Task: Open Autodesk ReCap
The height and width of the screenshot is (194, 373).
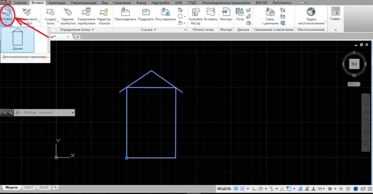Action: pos(196,16)
